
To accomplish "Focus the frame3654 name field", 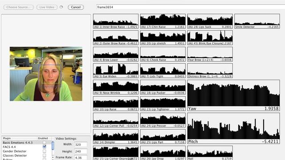I will [x=191, y=7].
